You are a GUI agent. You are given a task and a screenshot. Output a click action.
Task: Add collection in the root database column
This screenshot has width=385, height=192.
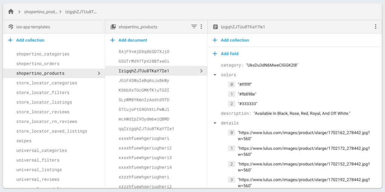pyautogui.click(x=30, y=40)
